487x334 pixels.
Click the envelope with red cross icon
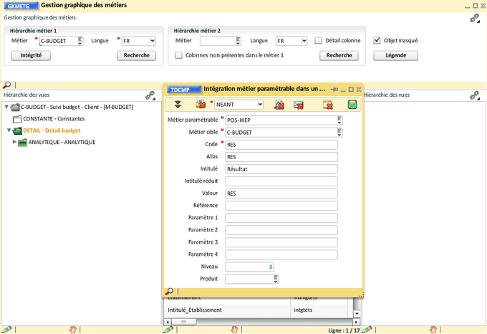[298, 105]
